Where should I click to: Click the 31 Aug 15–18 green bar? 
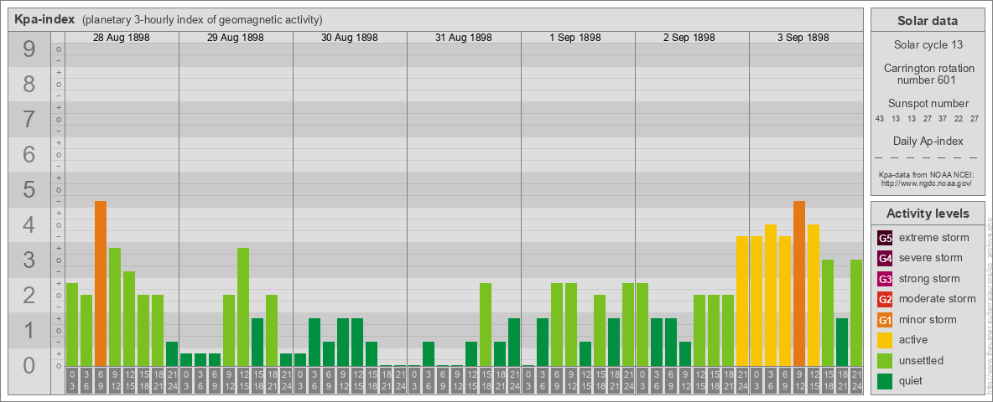pyautogui.click(x=486, y=324)
